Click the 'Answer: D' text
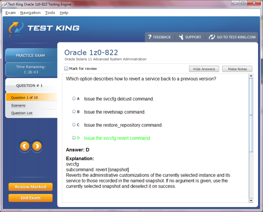The image size is (263, 212). coord(78,150)
